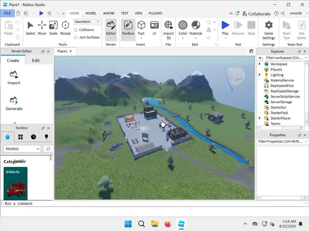The image size is (309, 231).
Task: Open the Material dropdown arrow
Action: (196, 38)
